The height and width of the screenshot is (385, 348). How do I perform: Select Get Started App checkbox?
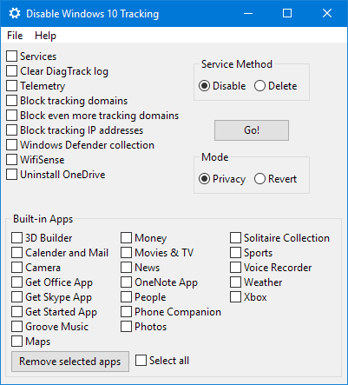(x=16, y=312)
